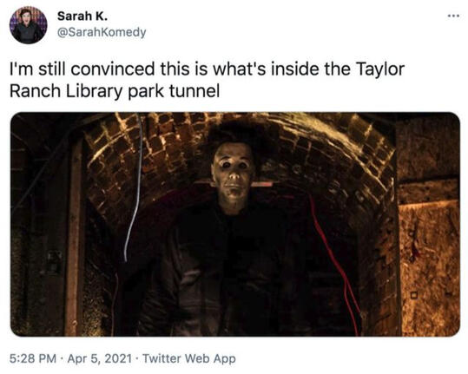Click the word "convinced" in the tweet
Viewport: 468px width, 374px height.
coord(113,69)
